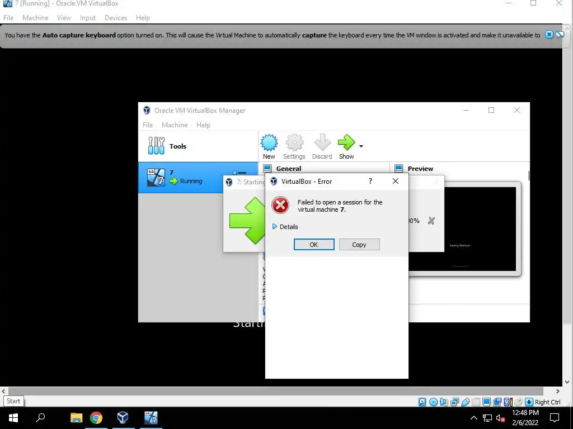Open taskbar search
Image resolution: width=573 pixels, height=429 pixels.
click(x=40, y=418)
